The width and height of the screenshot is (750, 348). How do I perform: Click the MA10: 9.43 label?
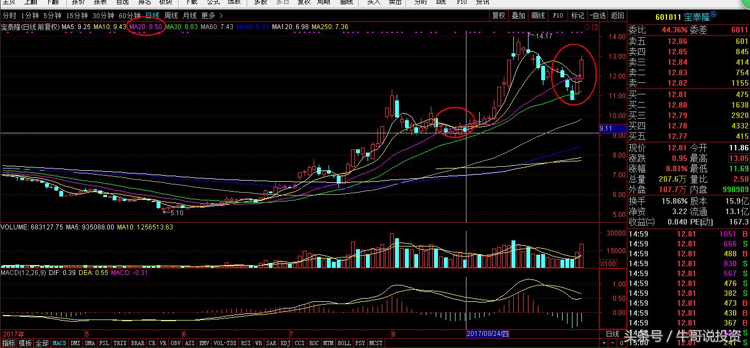click(x=109, y=26)
